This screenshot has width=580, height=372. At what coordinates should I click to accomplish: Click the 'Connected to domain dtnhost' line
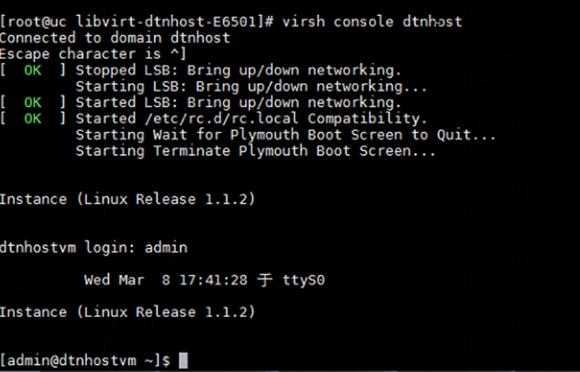[x=115, y=38]
